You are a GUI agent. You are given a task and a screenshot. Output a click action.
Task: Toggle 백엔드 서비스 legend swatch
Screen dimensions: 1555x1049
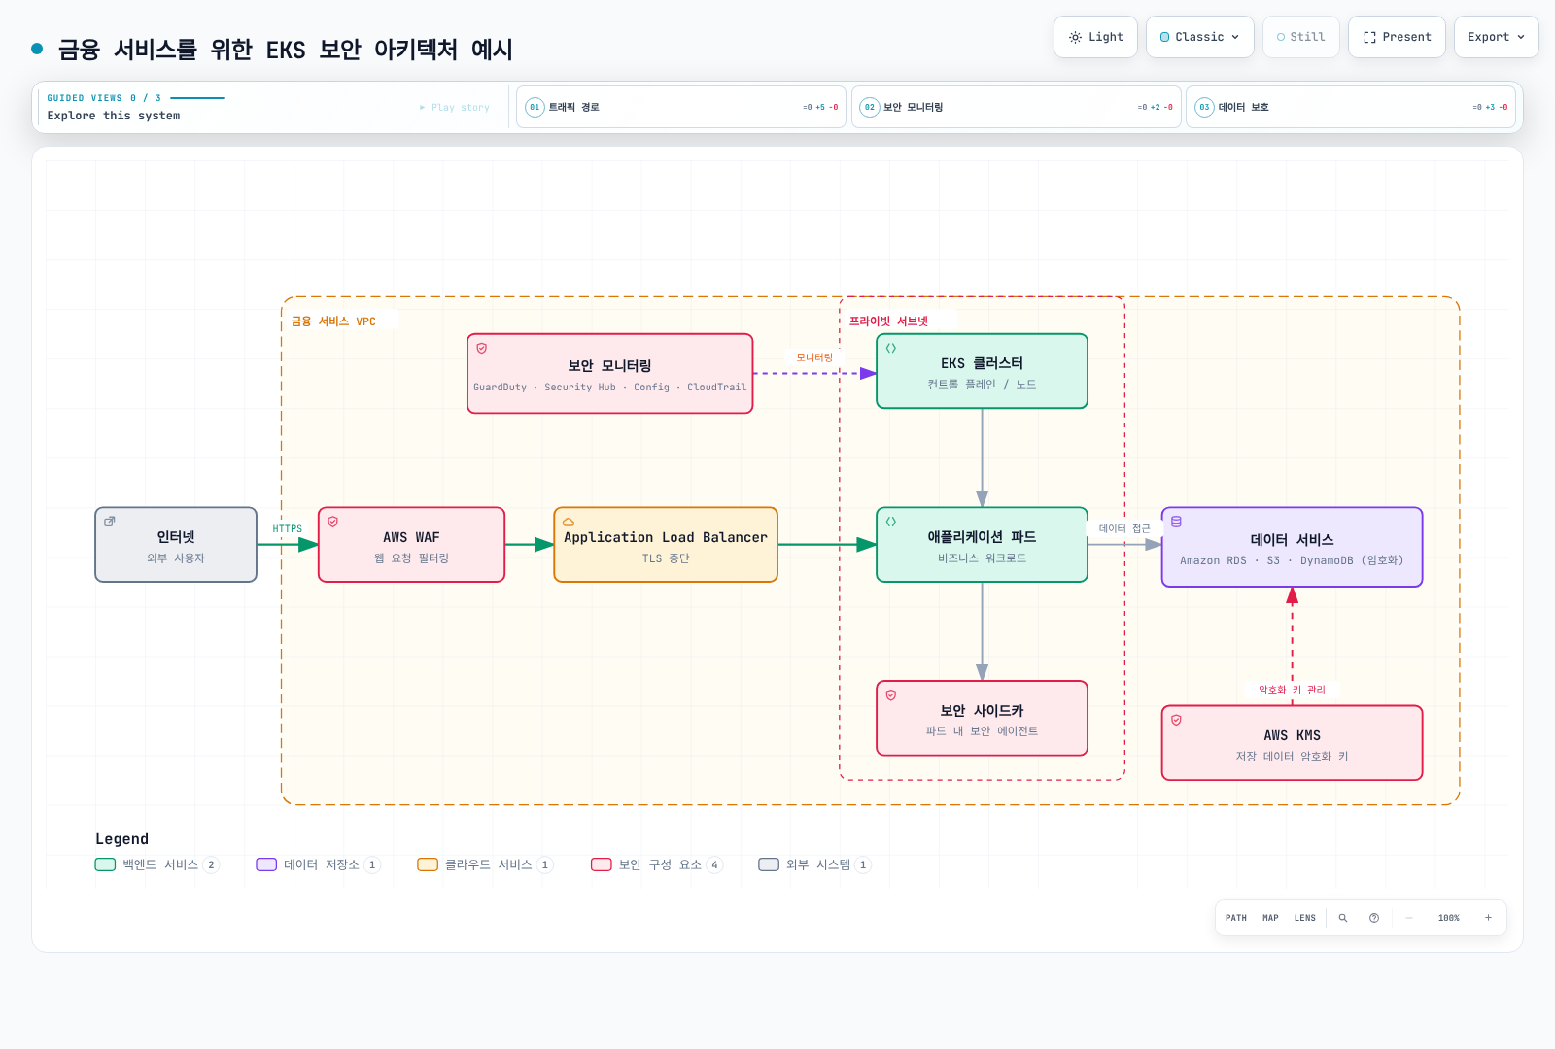point(105,864)
